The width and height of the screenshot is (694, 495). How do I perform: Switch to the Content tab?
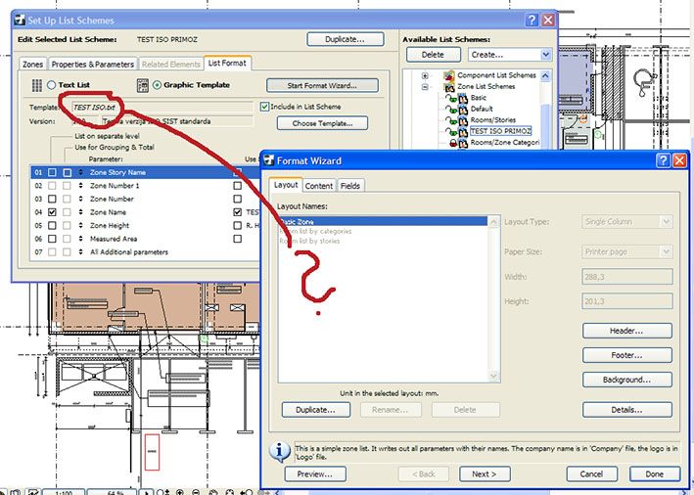(319, 186)
